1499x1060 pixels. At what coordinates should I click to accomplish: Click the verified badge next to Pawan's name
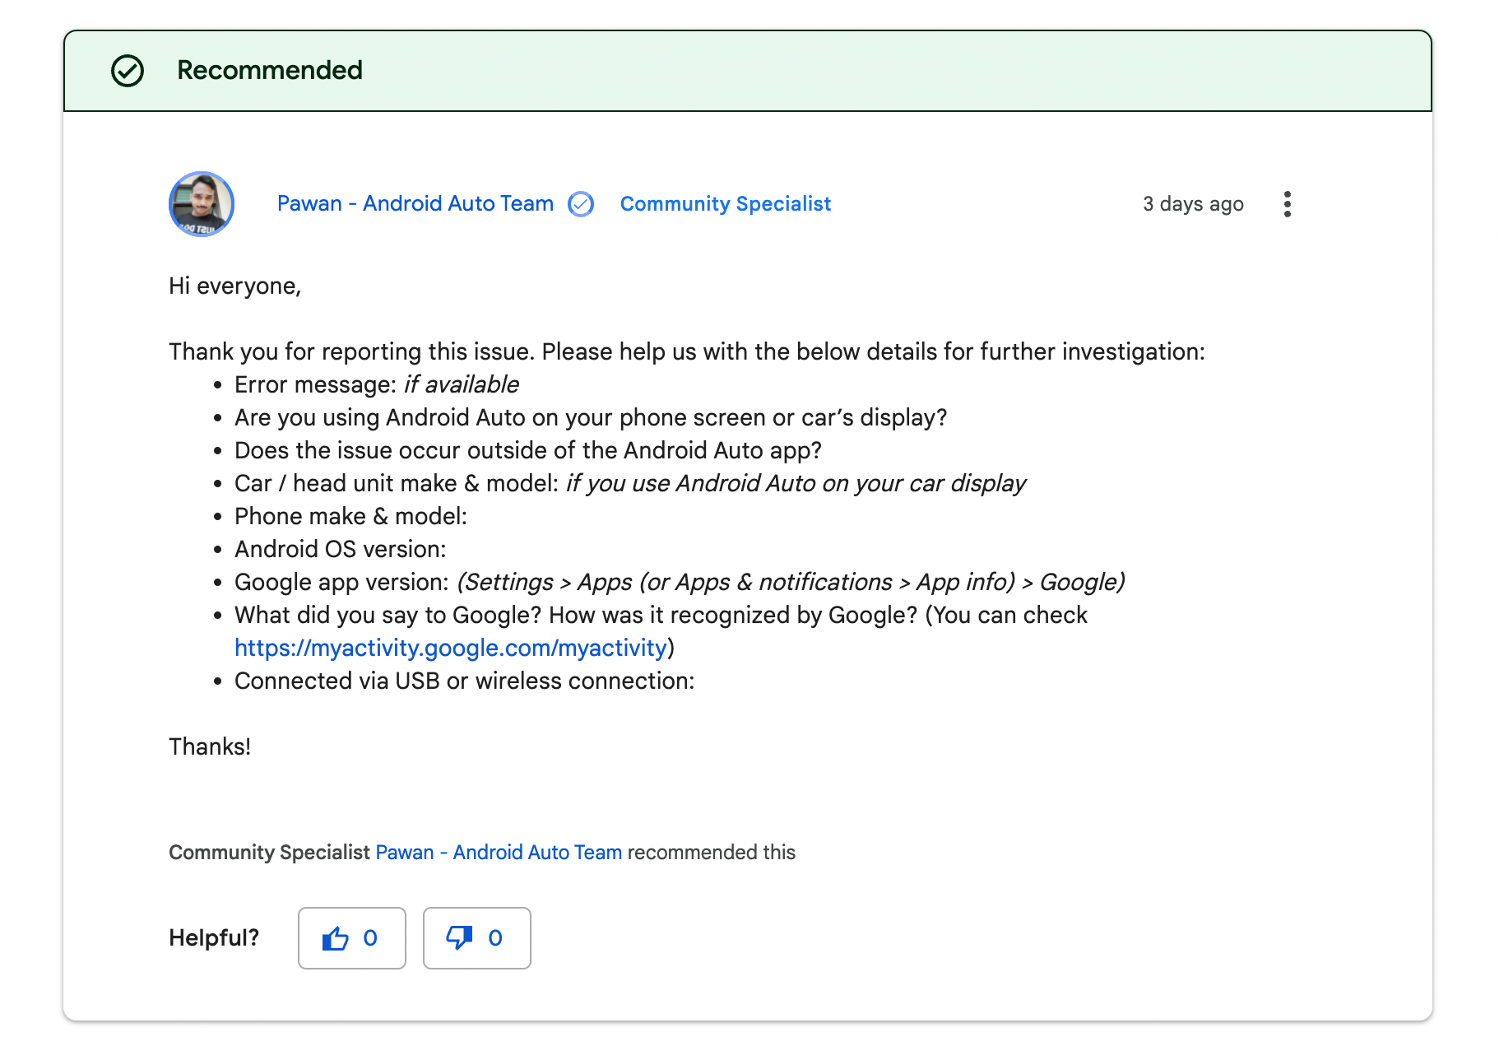point(581,204)
